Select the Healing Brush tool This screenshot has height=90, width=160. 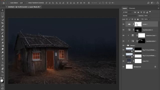click(x=2, y=30)
